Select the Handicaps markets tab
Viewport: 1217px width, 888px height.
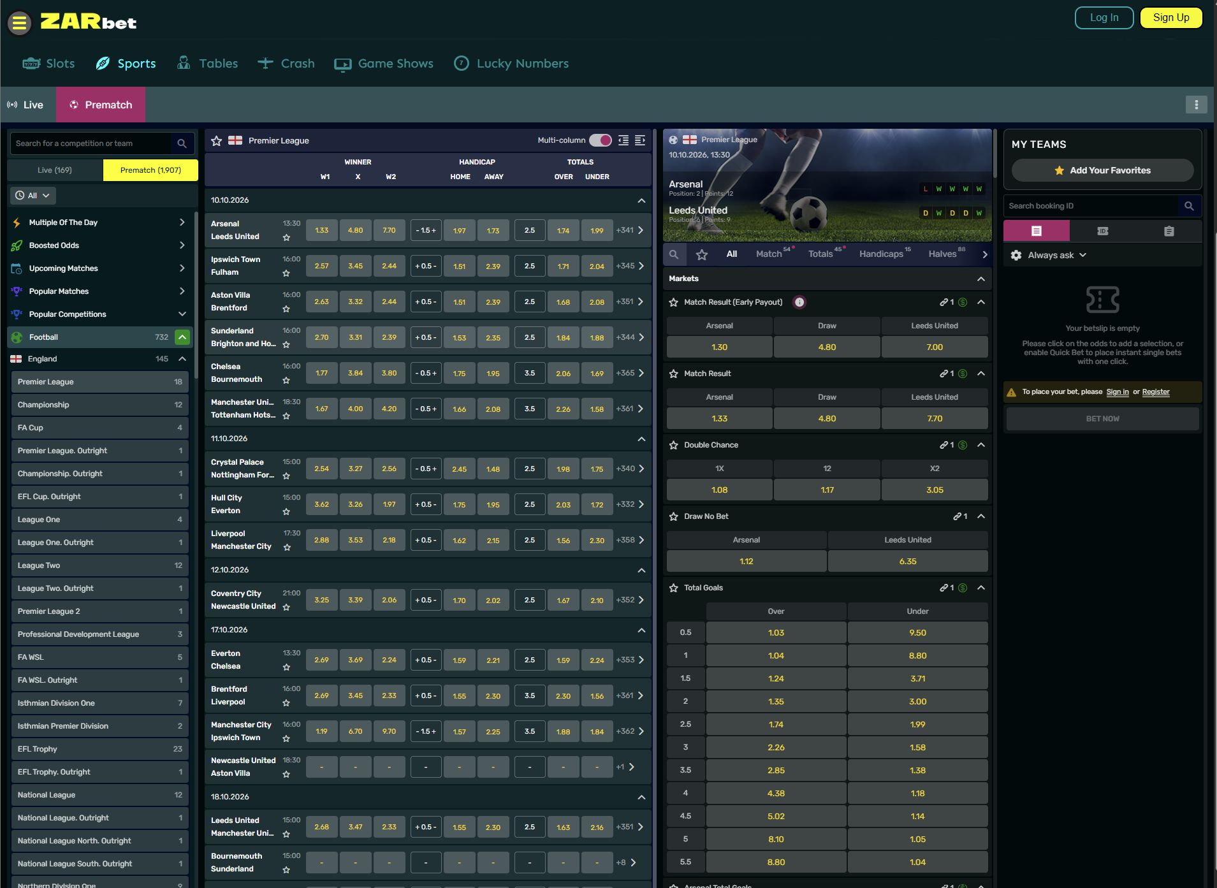click(882, 254)
